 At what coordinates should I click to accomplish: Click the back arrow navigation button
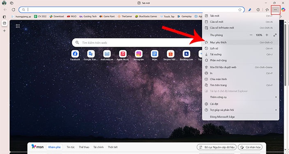point(5,9)
